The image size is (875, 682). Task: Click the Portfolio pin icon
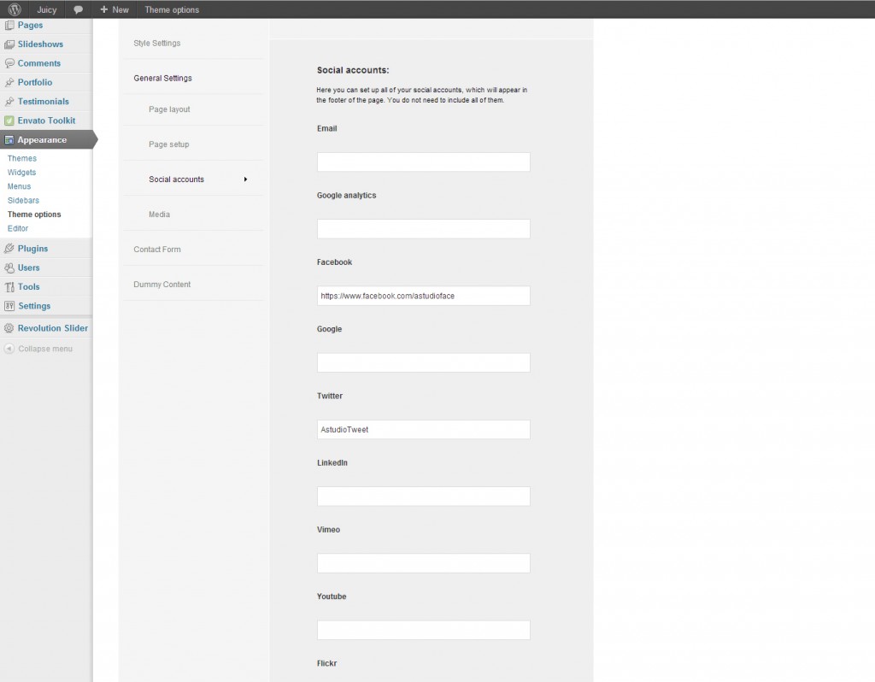[9, 83]
